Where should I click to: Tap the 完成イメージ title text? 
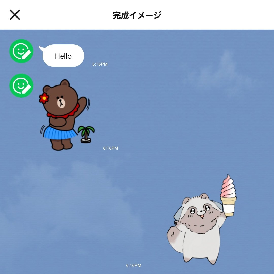[x=137, y=15]
